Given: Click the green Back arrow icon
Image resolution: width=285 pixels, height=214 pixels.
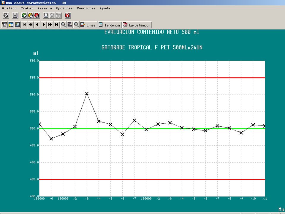Looking at the screenshot, I should click(24, 15).
